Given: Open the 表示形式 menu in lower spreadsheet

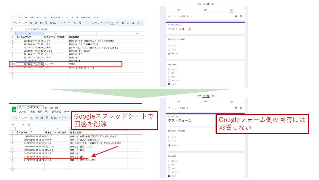Looking at the screenshot, I should coord(56,111).
